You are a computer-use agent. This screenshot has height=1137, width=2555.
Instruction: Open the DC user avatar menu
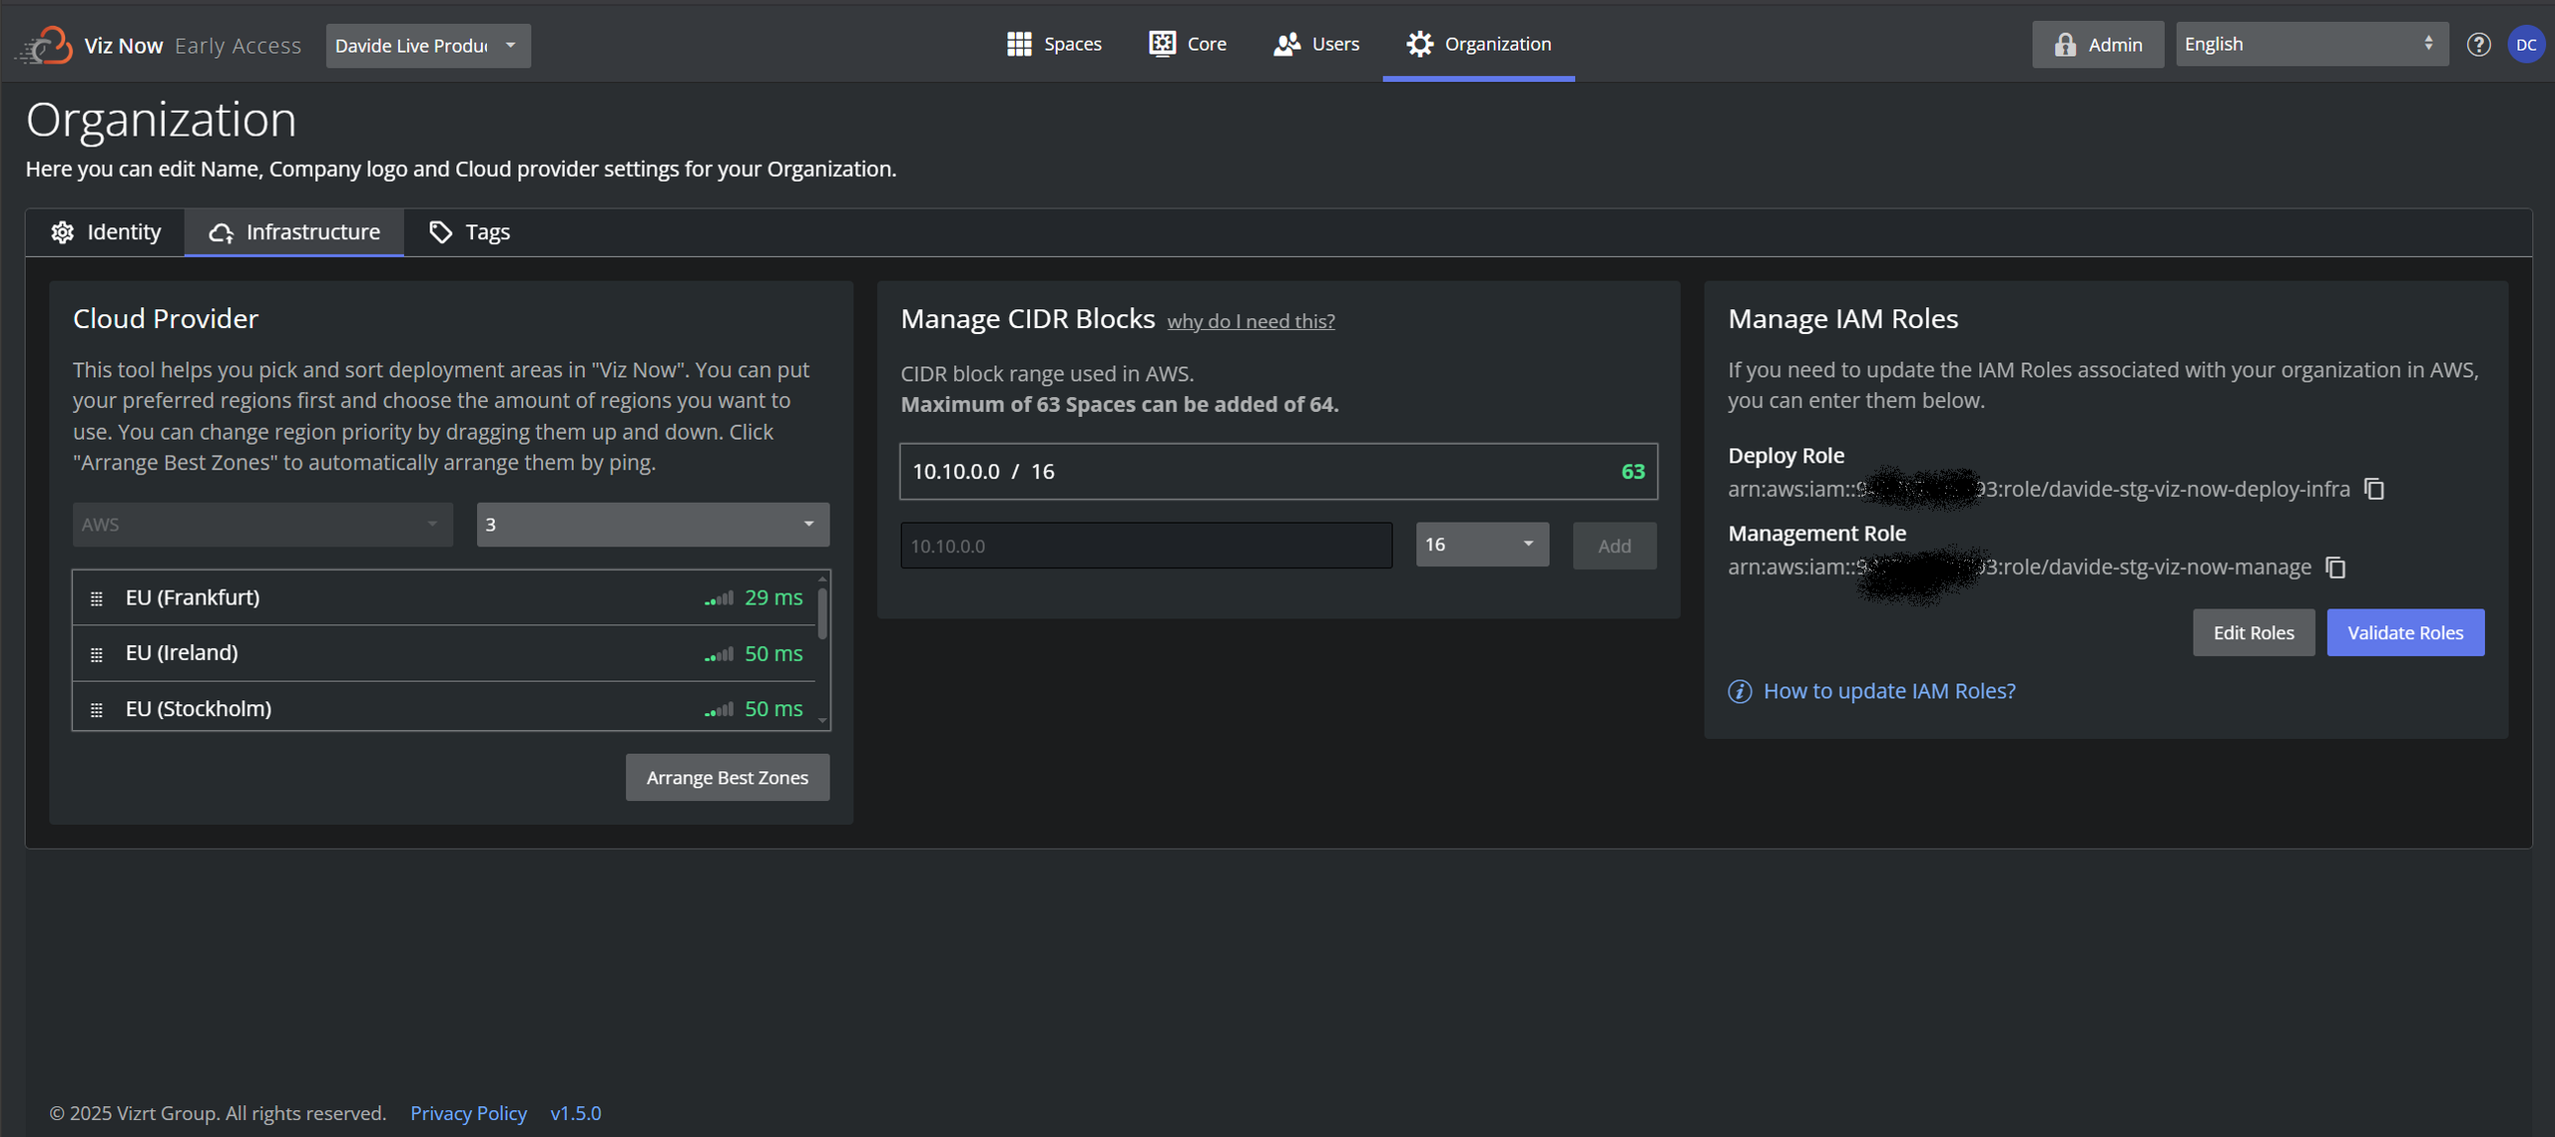coord(2526,45)
